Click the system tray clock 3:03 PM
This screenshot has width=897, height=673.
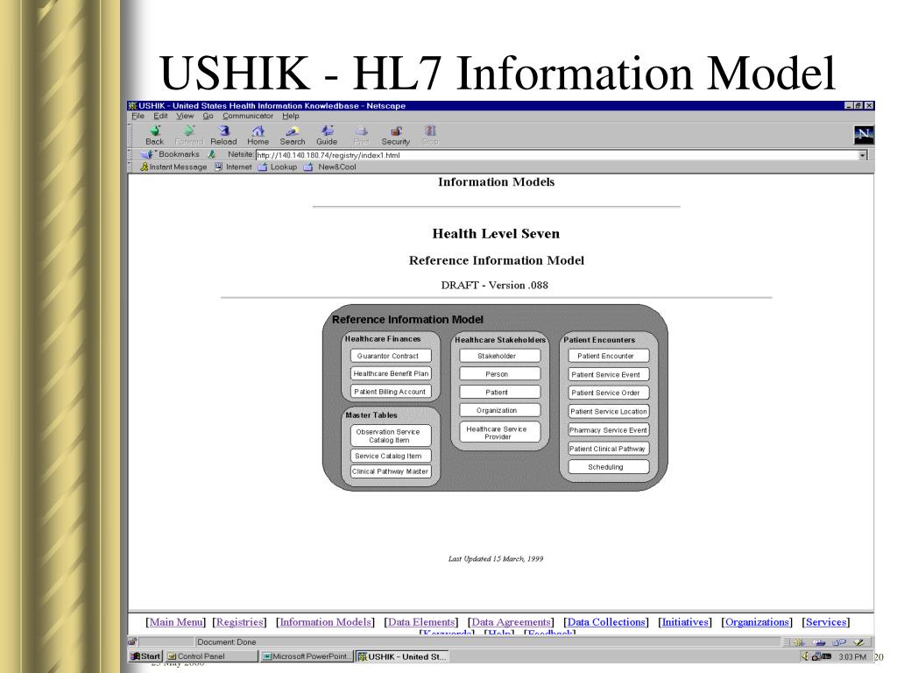(851, 657)
